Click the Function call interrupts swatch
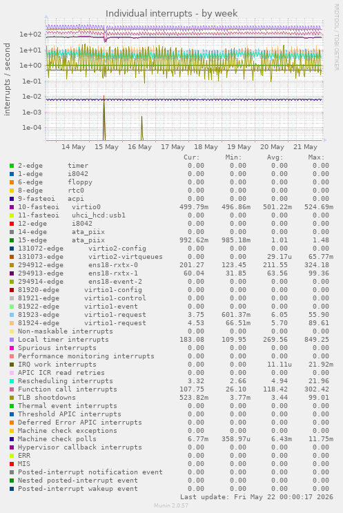Screen dimensions: 343x513 [x=12, y=389]
